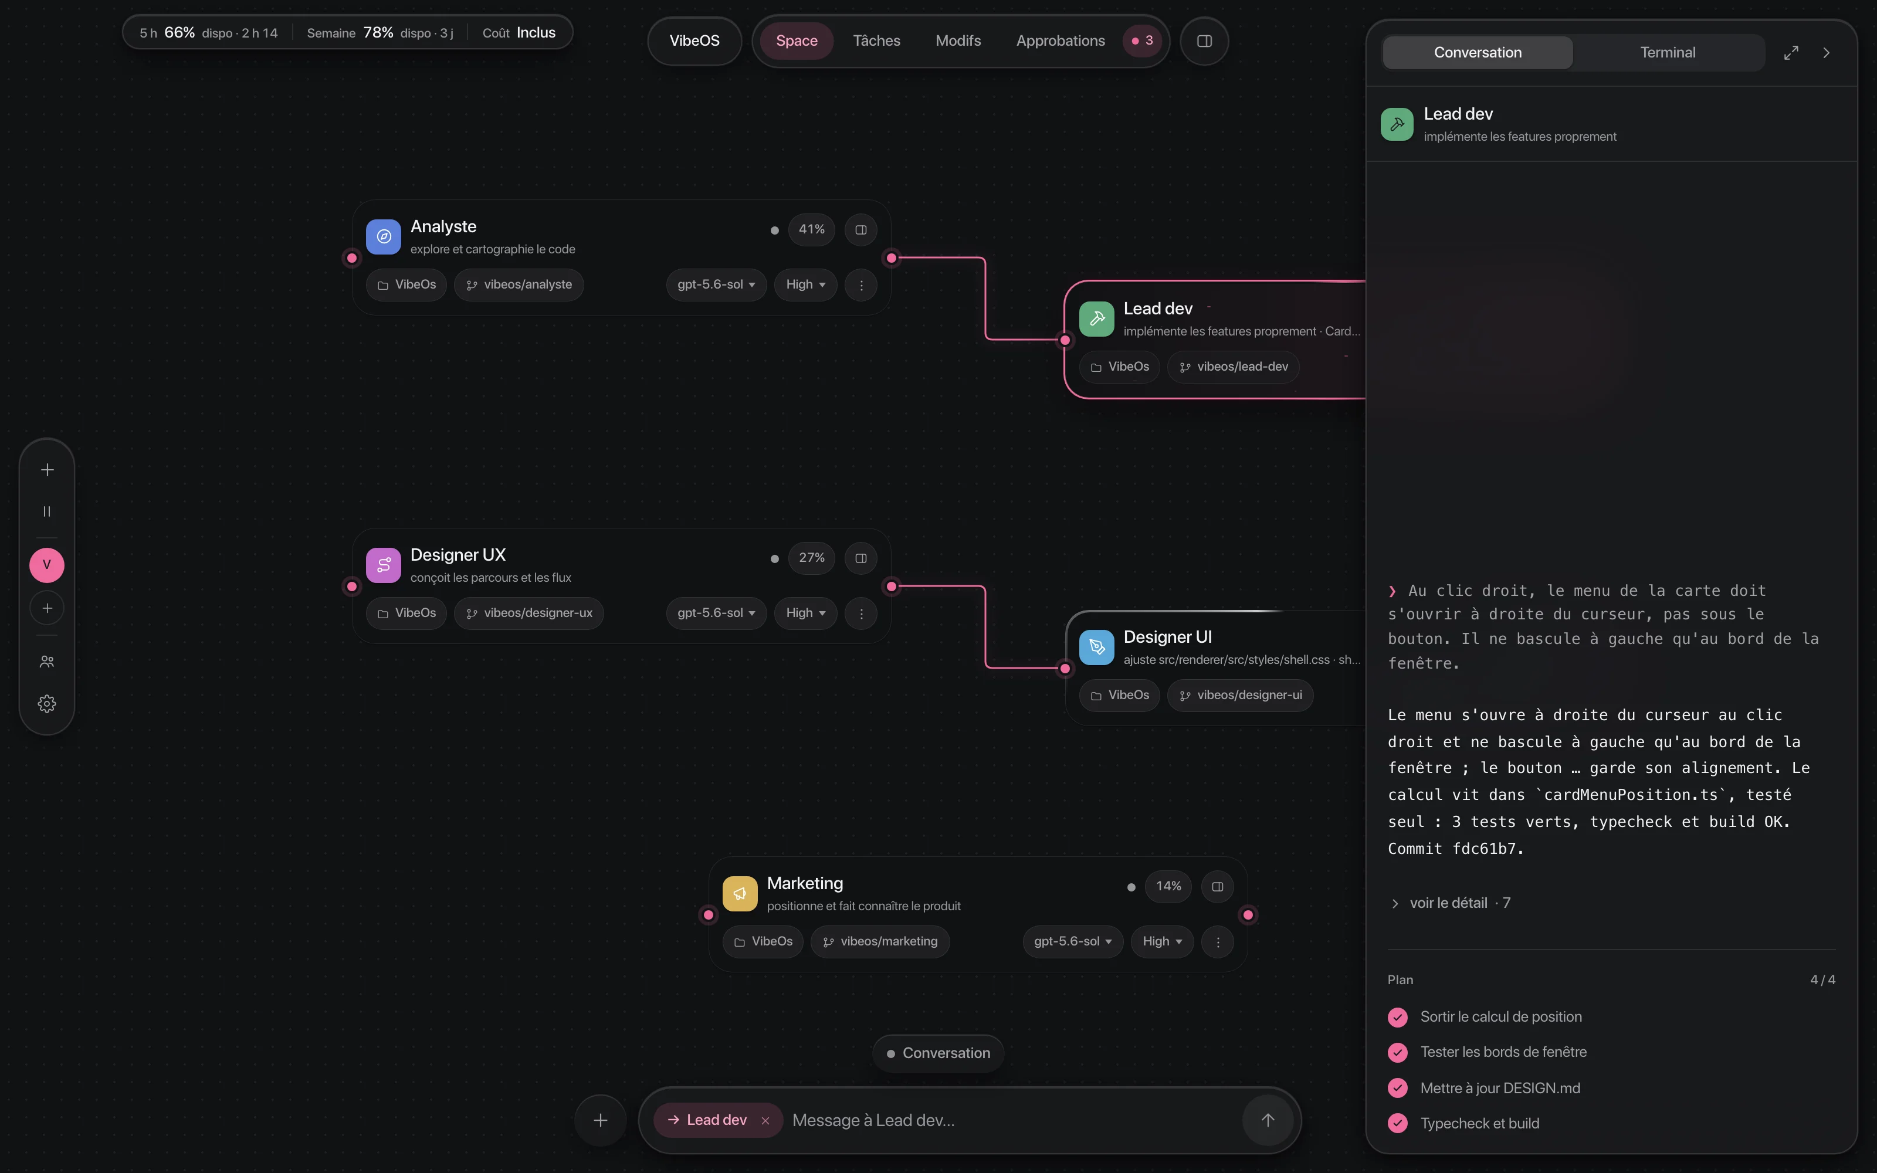Open Analyste model dropdown gpt-5.6-sol
The width and height of the screenshot is (1877, 1173).
717,284
